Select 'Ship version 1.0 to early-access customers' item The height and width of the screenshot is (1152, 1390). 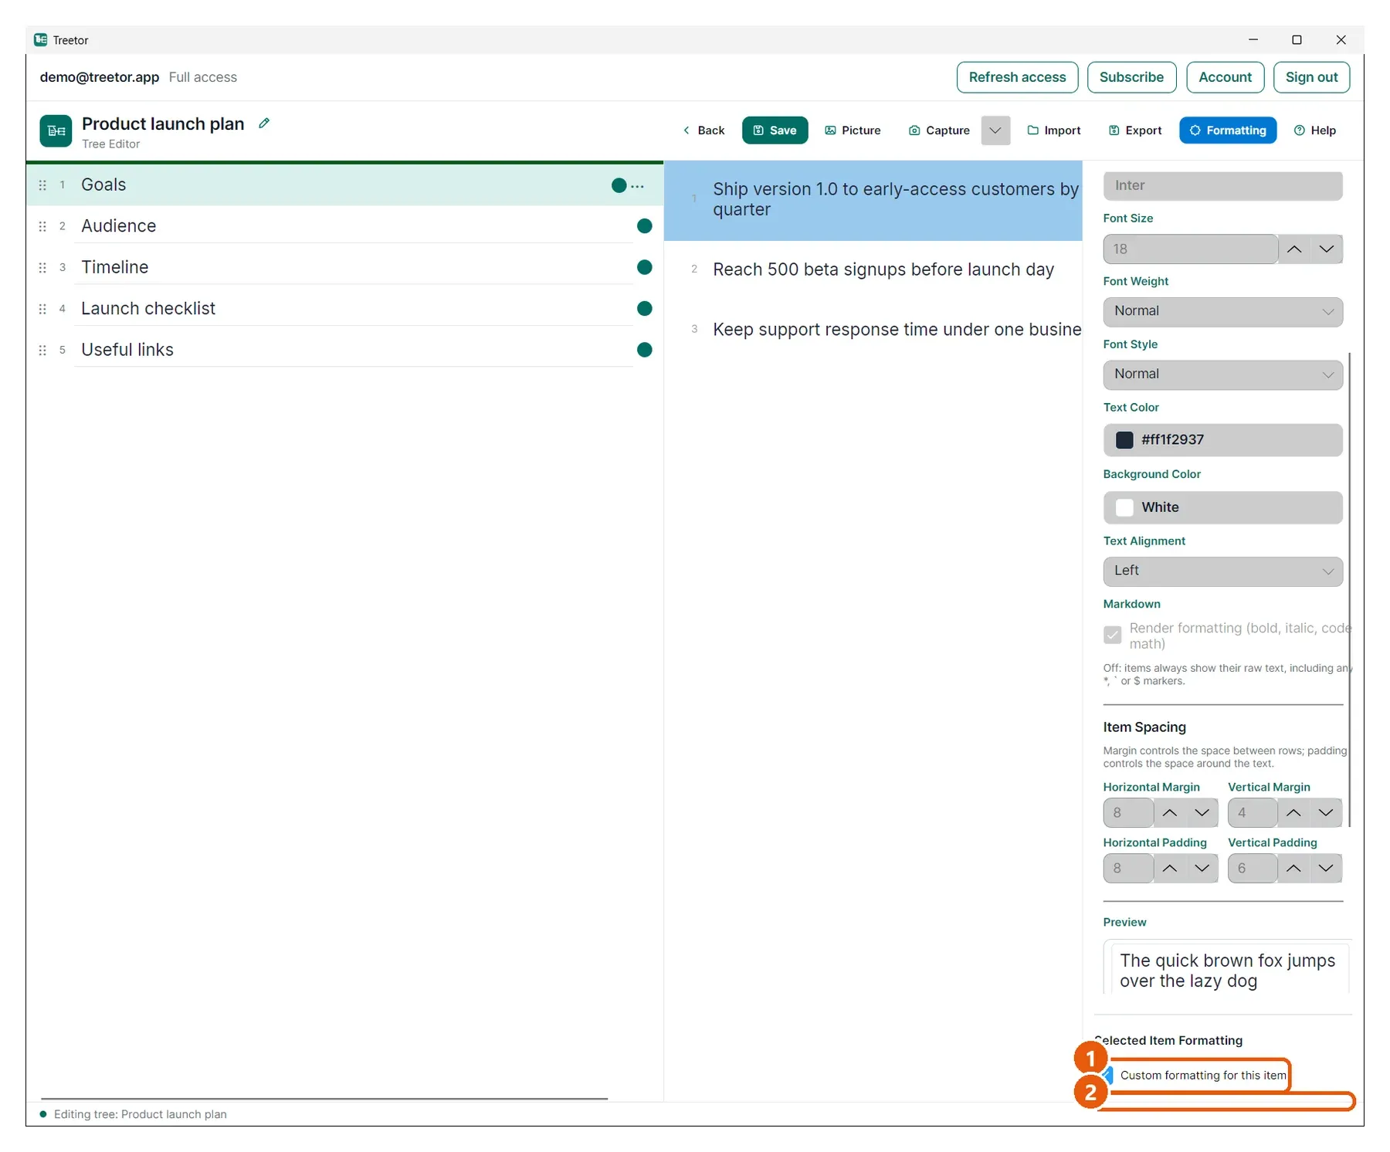coord(873,200)
